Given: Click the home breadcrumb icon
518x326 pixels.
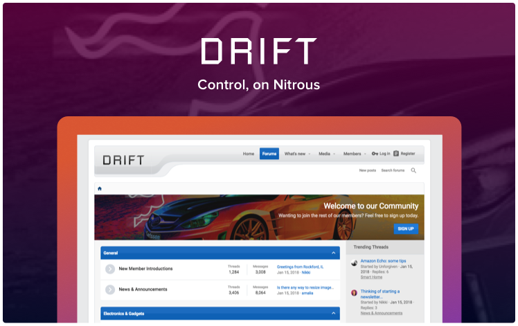Looking at the screenshot, I should (x=100, y=188).
